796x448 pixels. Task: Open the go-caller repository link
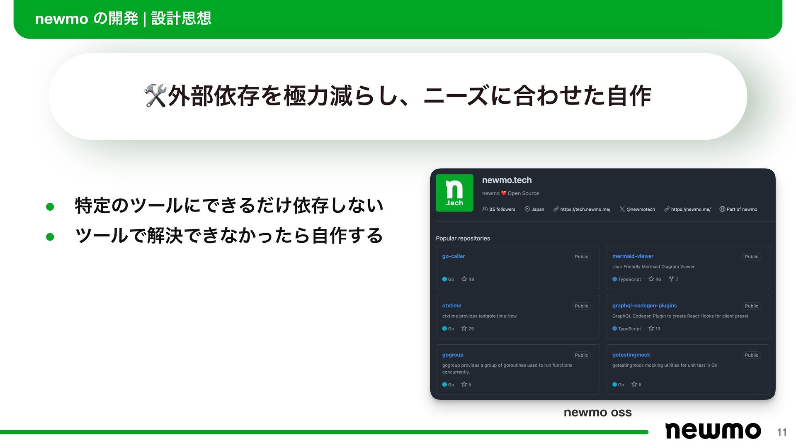point(453,256)
